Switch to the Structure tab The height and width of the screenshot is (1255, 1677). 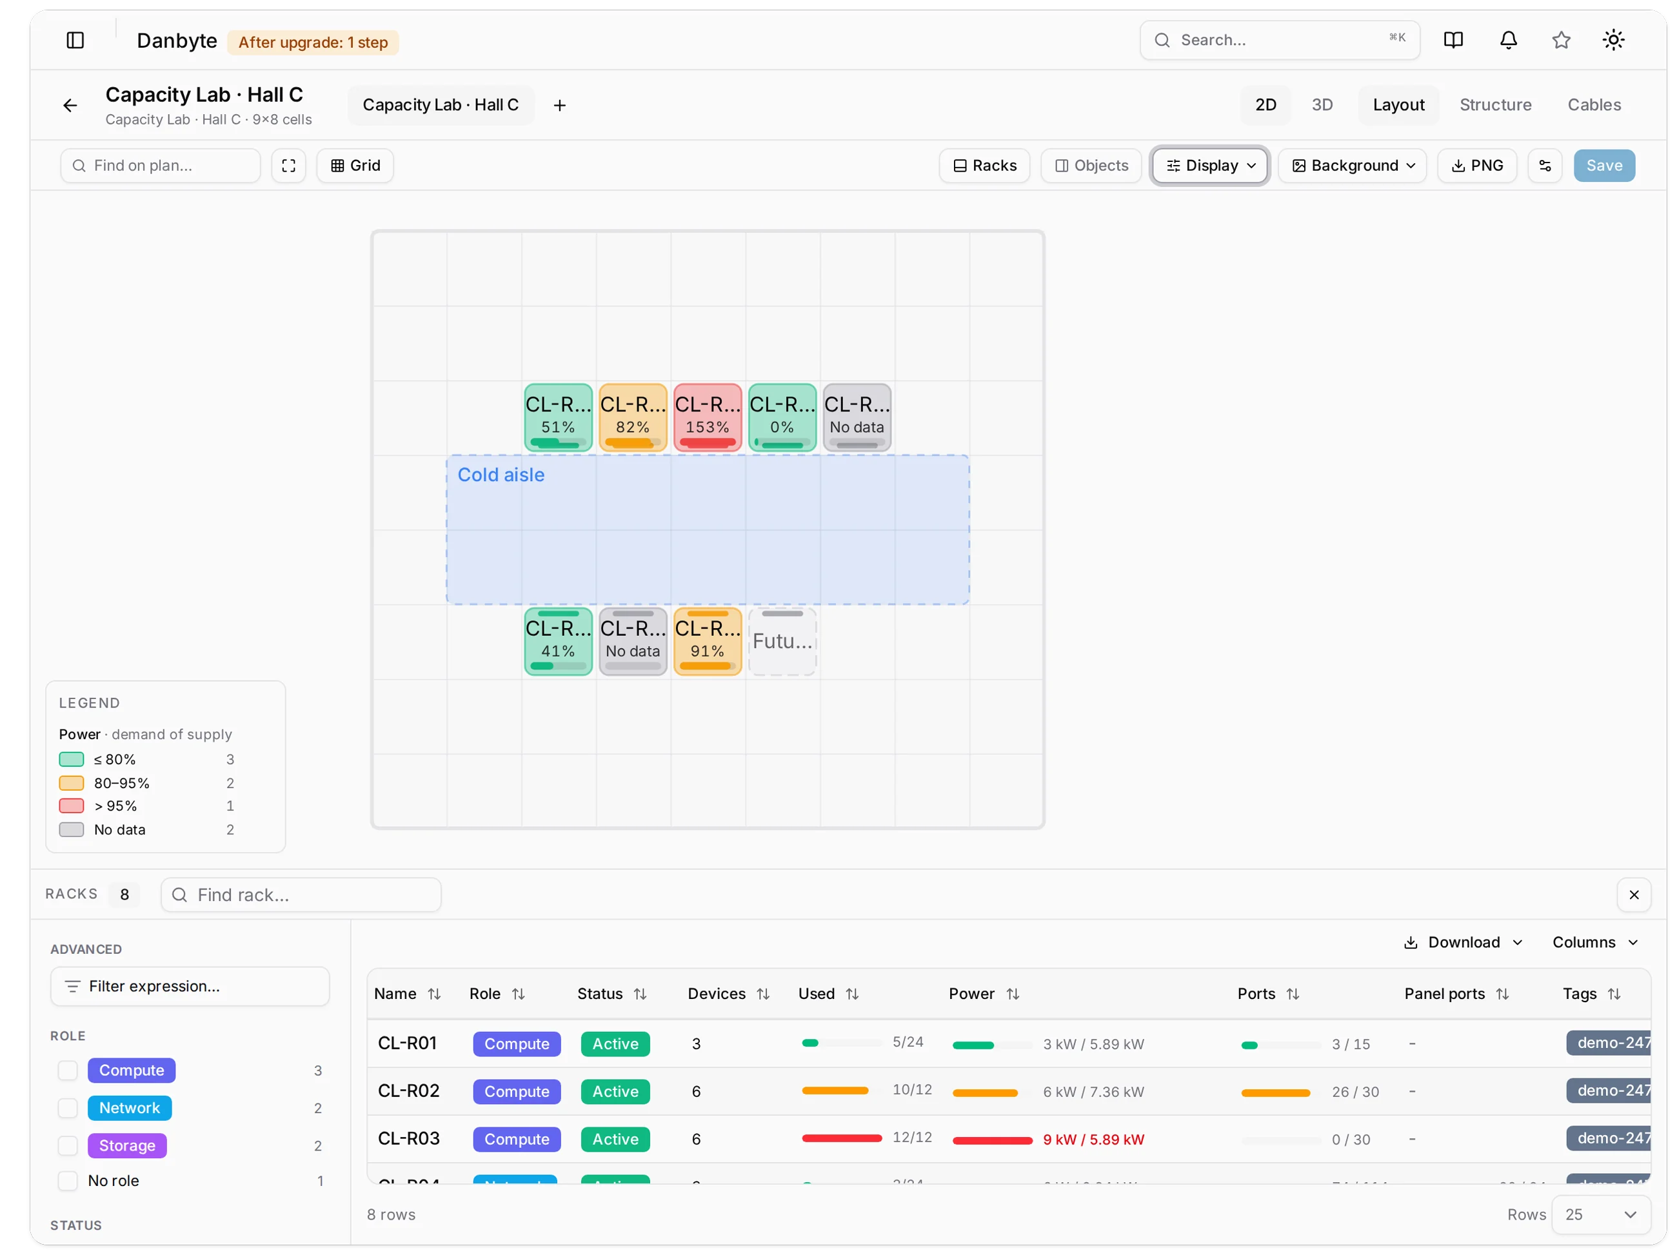coord(1495,105)
